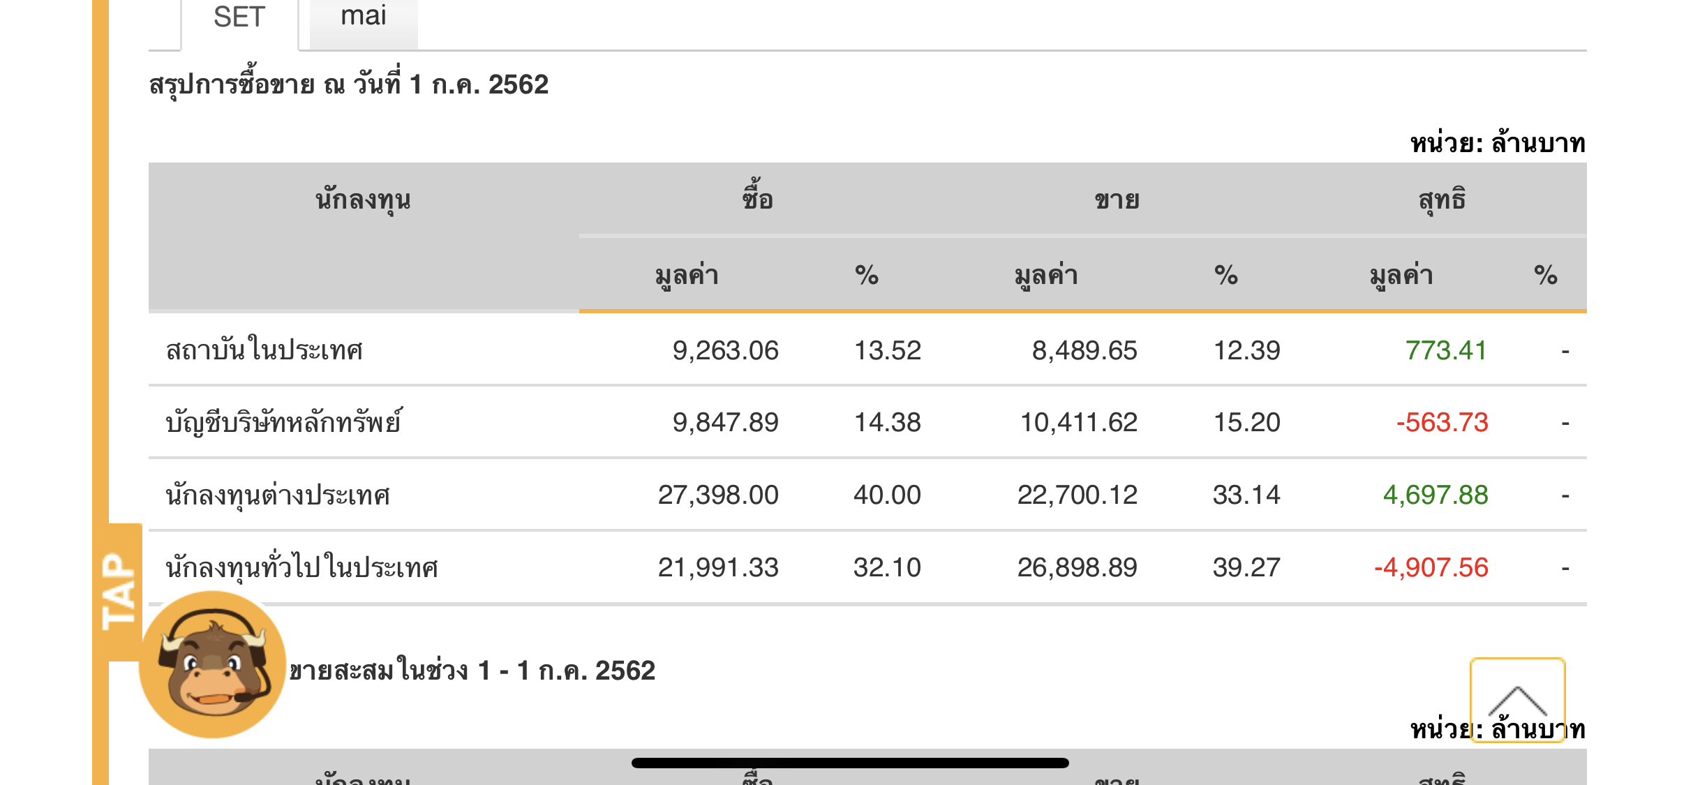Viewport: 1700px width, 785px height.
Task: Click the green 4,697.88 net value
Action: 1435,495
